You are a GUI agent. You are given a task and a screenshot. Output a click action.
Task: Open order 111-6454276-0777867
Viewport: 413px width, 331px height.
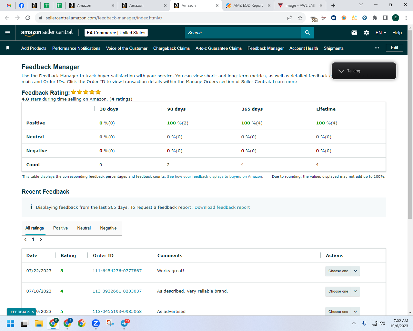(x=117, y=271)
